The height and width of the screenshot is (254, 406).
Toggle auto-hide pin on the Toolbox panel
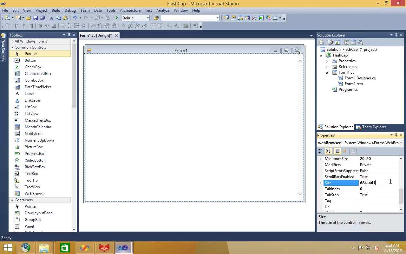69,35
